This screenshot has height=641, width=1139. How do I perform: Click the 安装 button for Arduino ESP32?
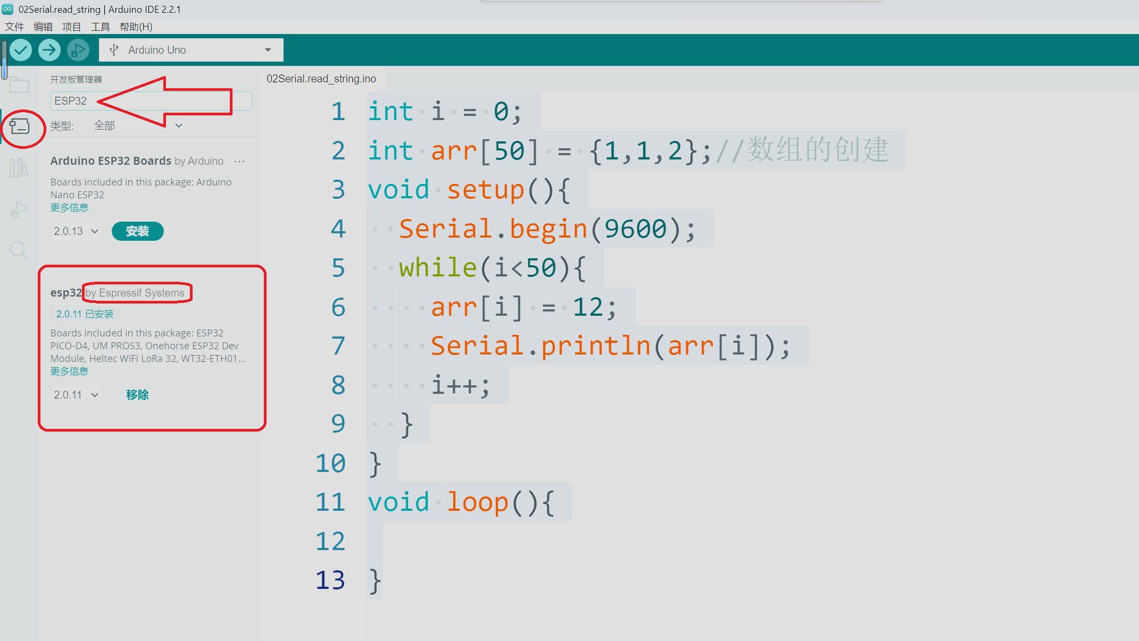(x=138, y=231)
